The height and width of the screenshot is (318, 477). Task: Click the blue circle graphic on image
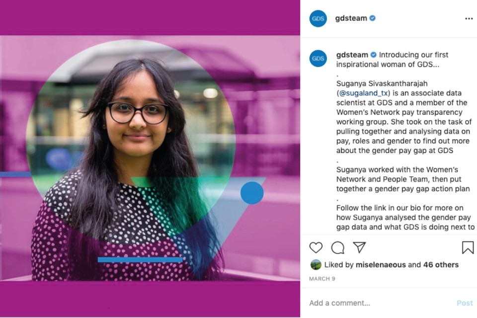pyautogui.click(x=252, y=193)
